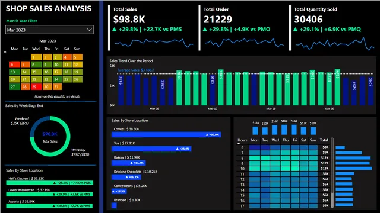Screen dimensions: 380x213
Task: Click the Wed $16K column bar above heatmap
Action: click(x=274, y=130)
